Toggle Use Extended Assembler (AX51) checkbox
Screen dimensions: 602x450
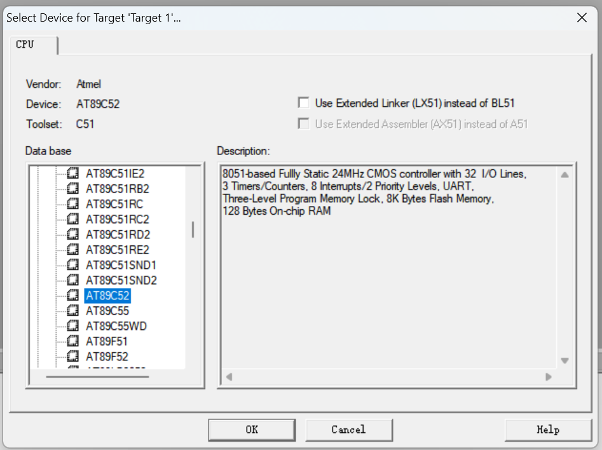(x=304, y=124)
